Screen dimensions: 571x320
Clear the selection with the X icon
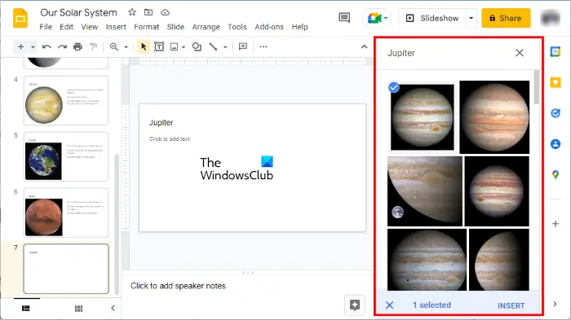(x=389, y=305)
